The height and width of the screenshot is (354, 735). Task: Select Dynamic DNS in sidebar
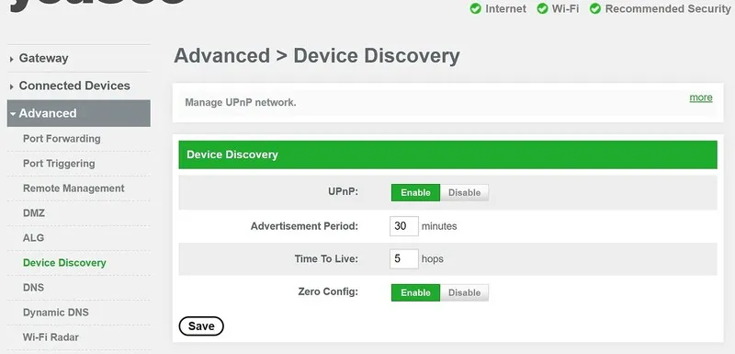[x=56, y=313]
